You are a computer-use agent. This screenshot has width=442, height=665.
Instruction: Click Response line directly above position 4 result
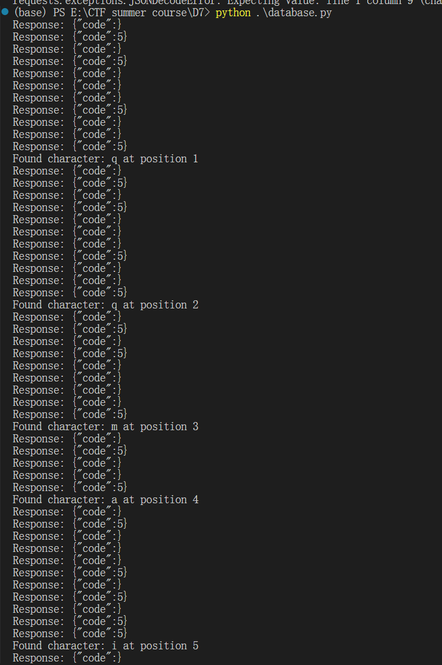(x=70, y=488)
